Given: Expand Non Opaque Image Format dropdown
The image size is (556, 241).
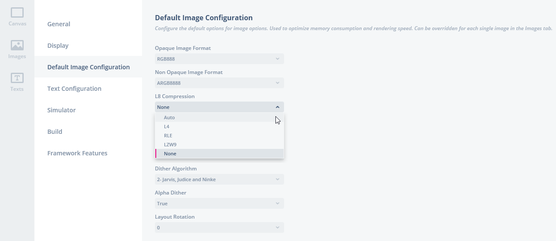Looking at the screenshot, I should [219, 83].
